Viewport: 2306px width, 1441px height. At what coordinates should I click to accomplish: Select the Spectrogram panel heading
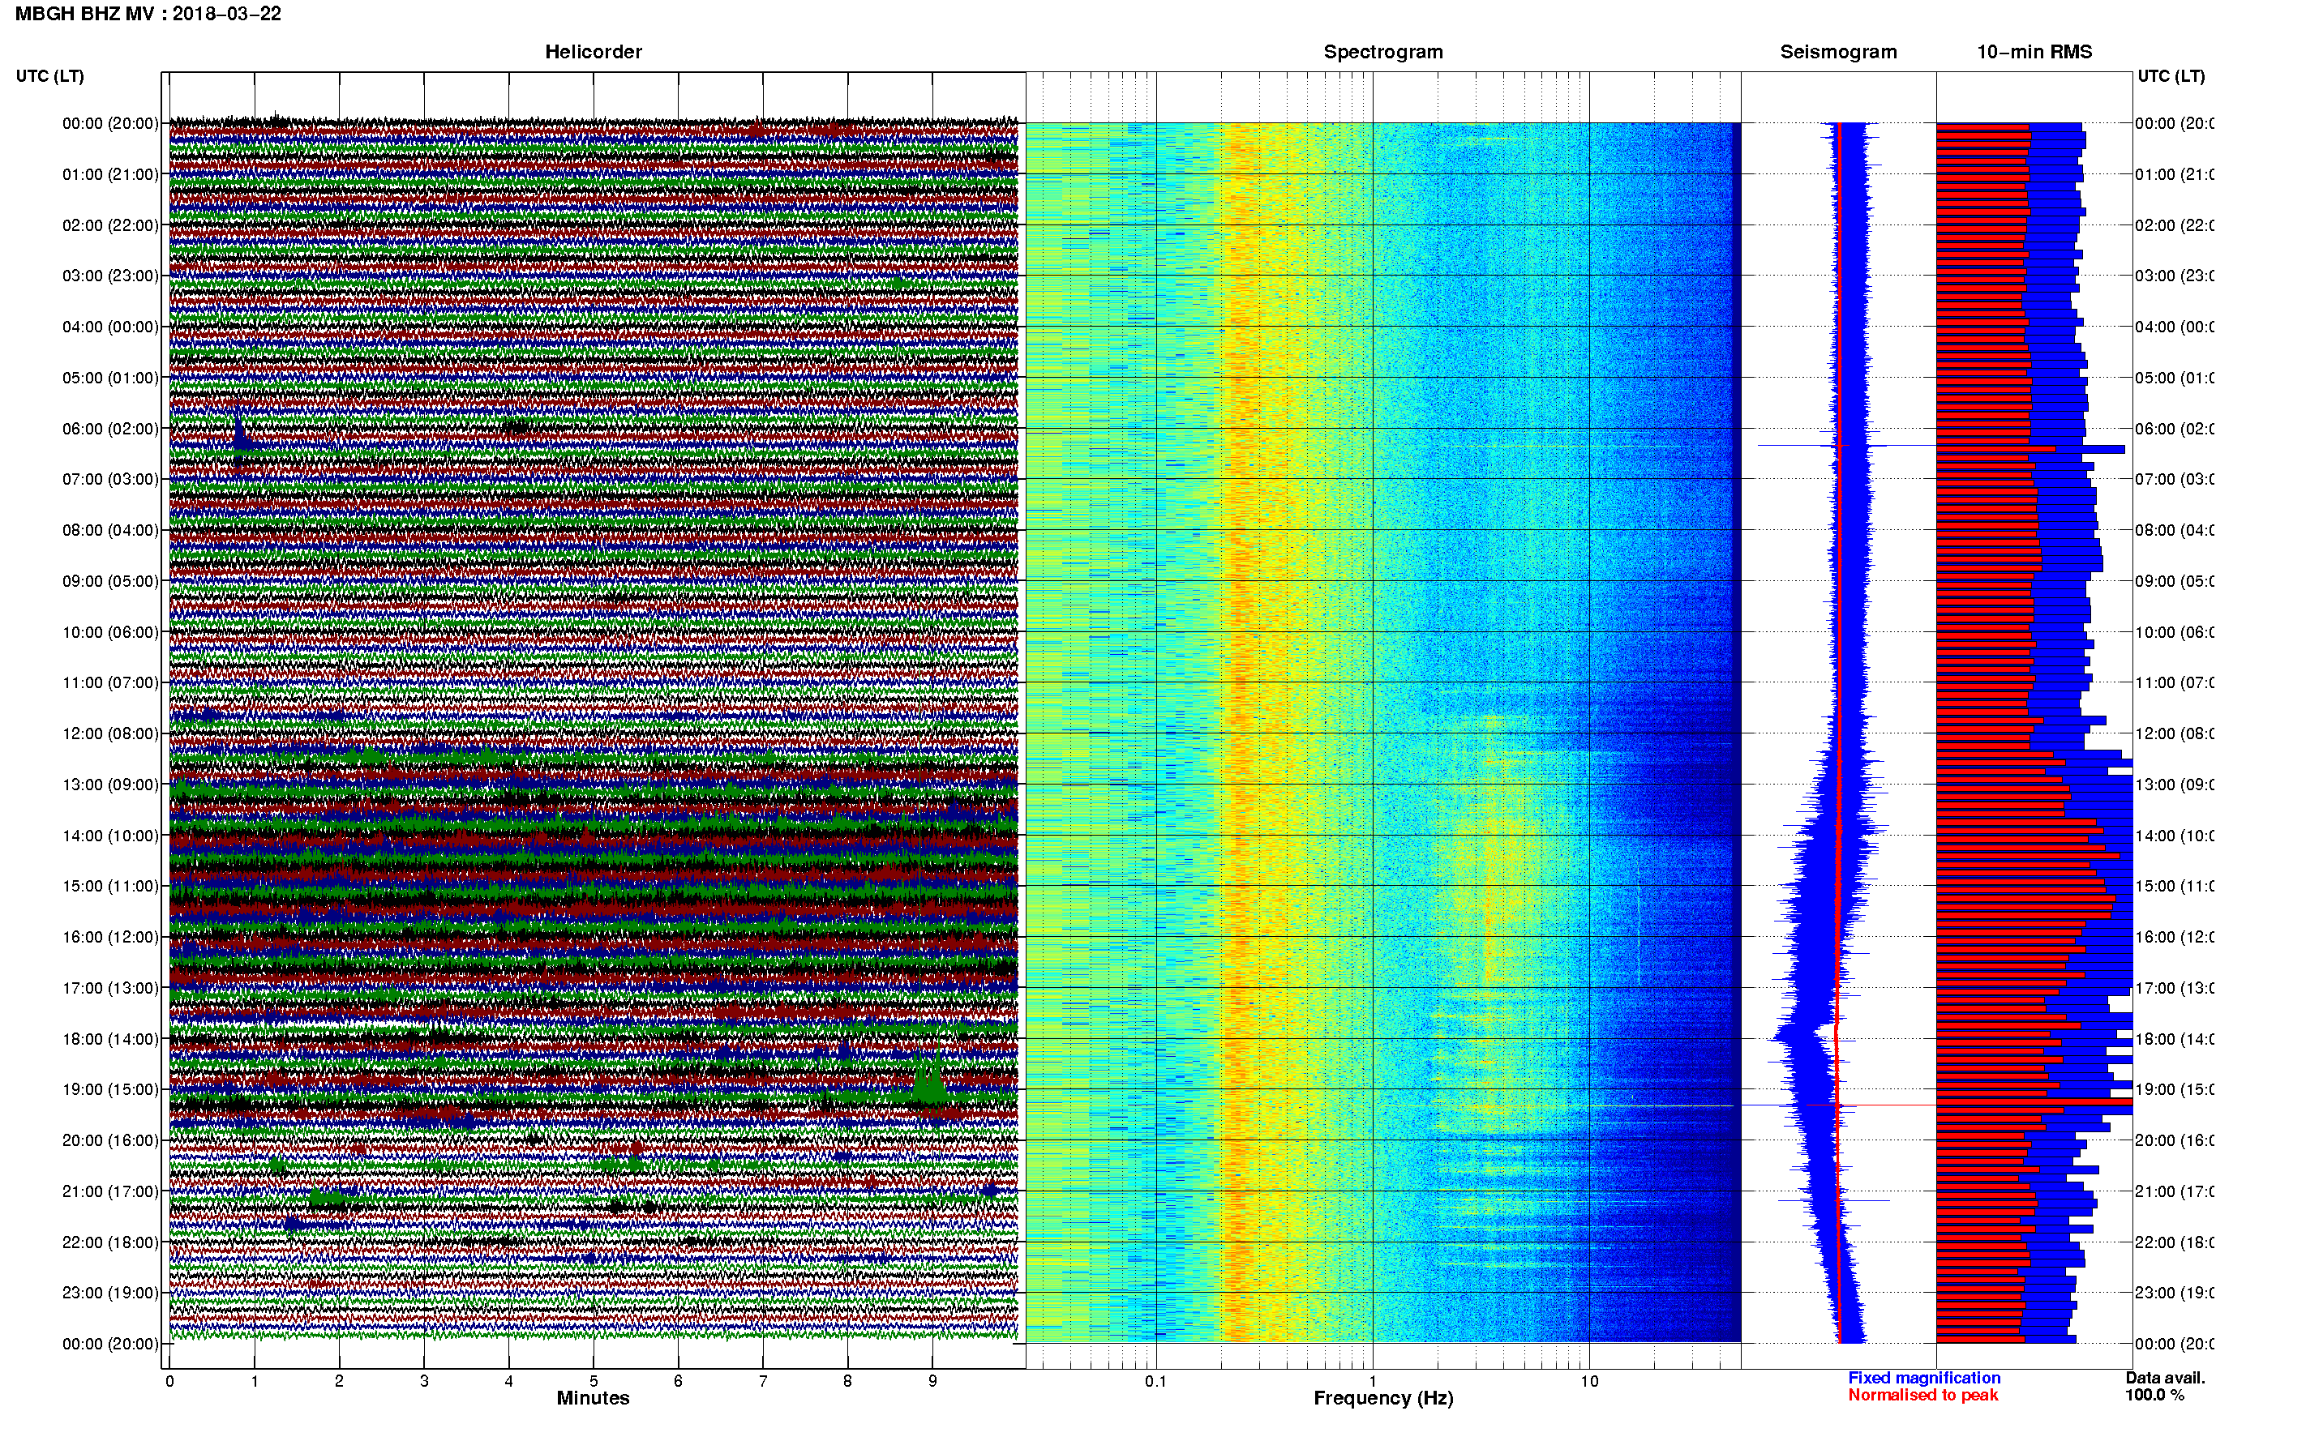click(x=1382, y=52)
